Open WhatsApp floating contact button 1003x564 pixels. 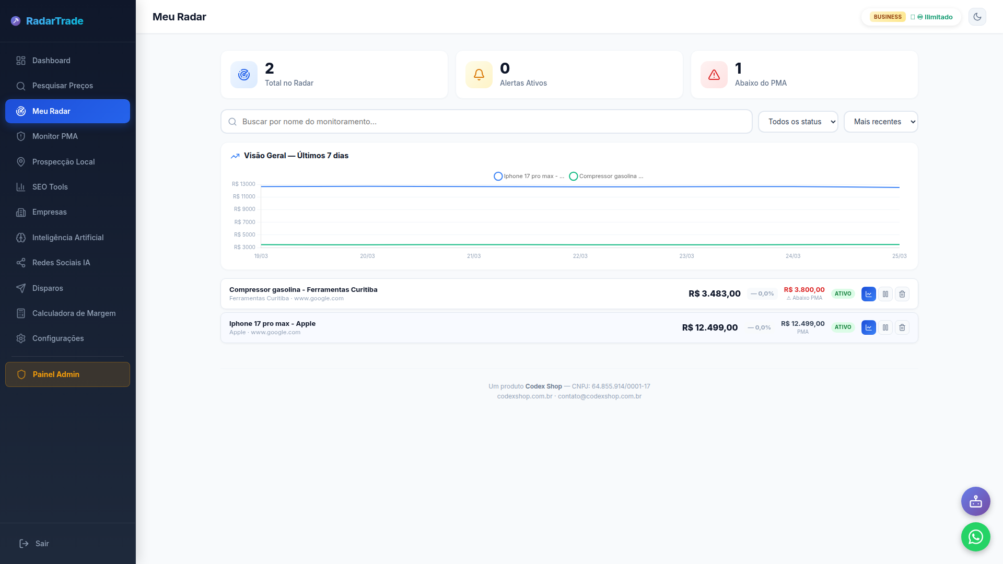[975, 537]
